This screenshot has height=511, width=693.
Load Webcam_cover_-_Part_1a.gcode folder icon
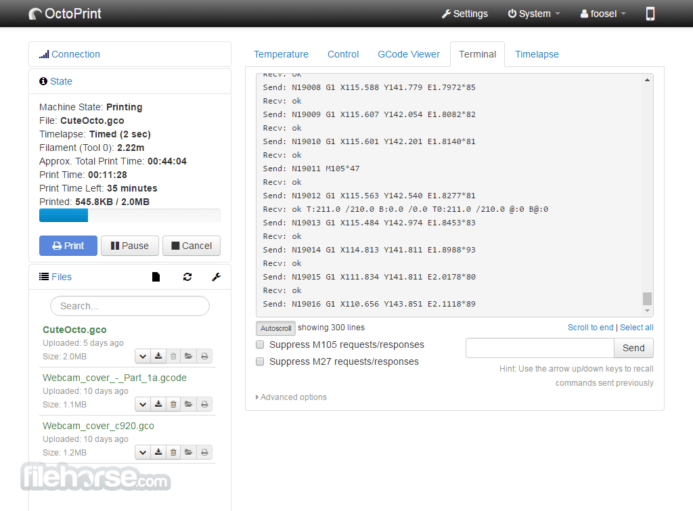click(x=189, y=404)
